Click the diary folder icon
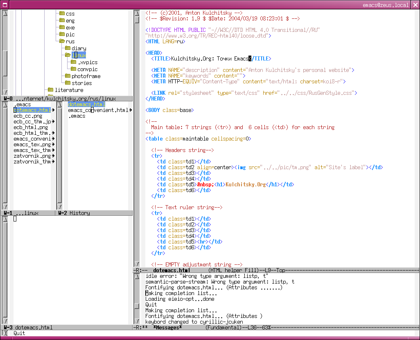Viewport: 420px width, 340px height. [x=67, y=48]
